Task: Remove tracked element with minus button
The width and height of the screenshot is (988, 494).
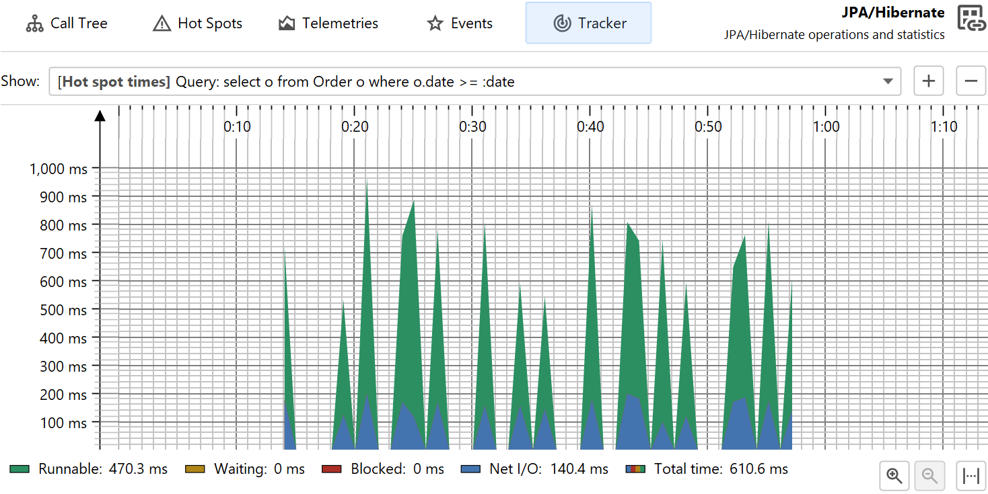Action: 971,81
